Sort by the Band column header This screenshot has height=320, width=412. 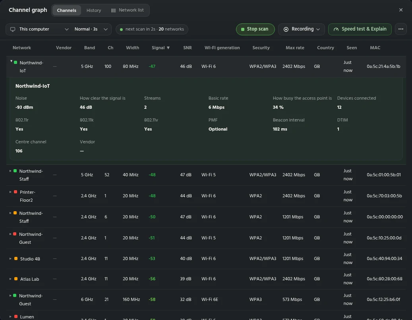point(90,48)
